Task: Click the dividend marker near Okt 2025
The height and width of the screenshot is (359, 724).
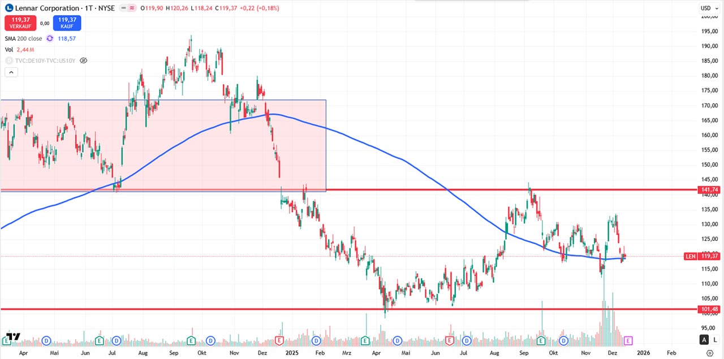Action: pyautogui.click(x=563, y=340)
